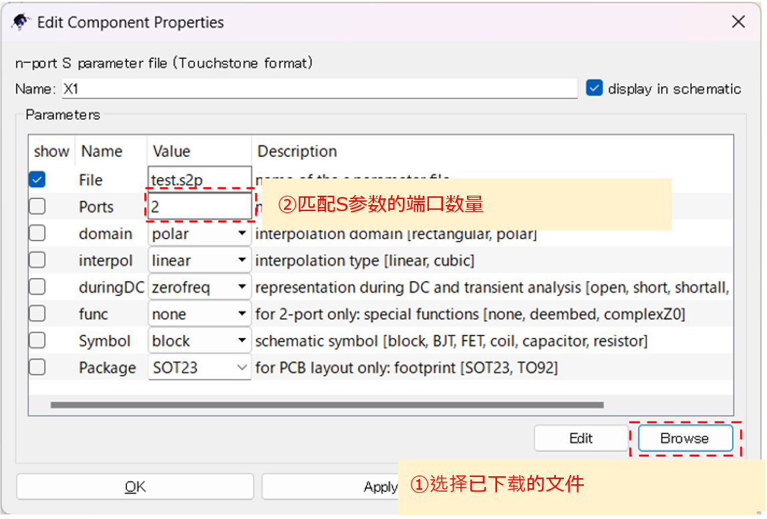The image size is (767, 519).
Task: Uncheck the show box for File parameter
Action: click(x=37, y=180)
